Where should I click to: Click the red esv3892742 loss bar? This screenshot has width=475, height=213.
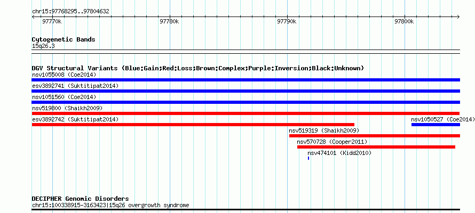[x=193, y=125]
